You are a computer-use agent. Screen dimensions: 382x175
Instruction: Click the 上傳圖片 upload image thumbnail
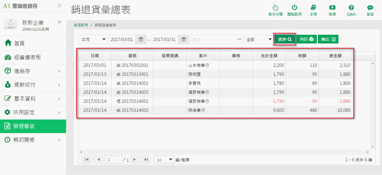(11, 25)
